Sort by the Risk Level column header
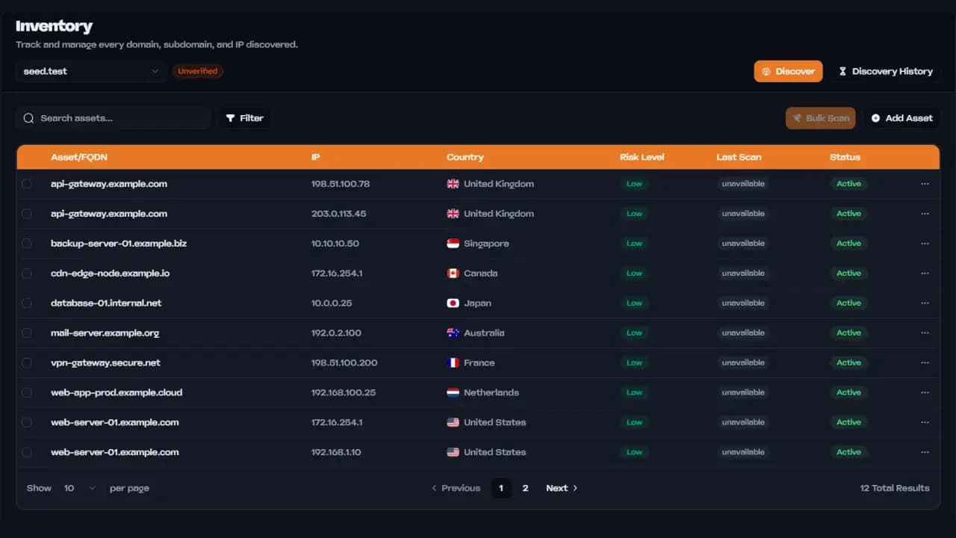Image resolution: width=956 pixels, height=538 pixels. (x=642, y=157)
